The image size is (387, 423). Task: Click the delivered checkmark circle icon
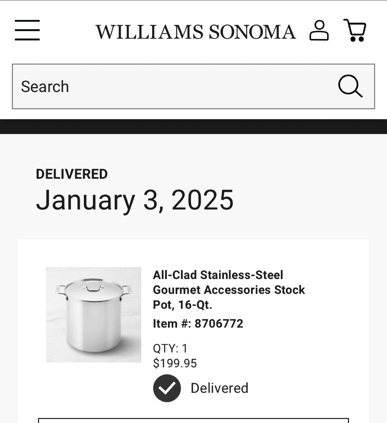(167, 388)
